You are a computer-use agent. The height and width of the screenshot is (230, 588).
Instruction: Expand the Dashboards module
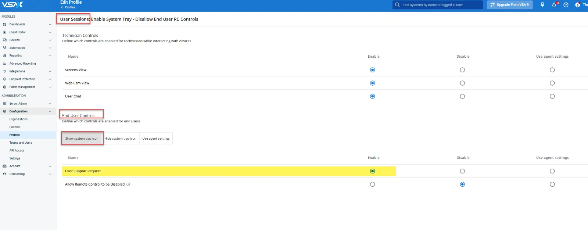tap(50, 25)
